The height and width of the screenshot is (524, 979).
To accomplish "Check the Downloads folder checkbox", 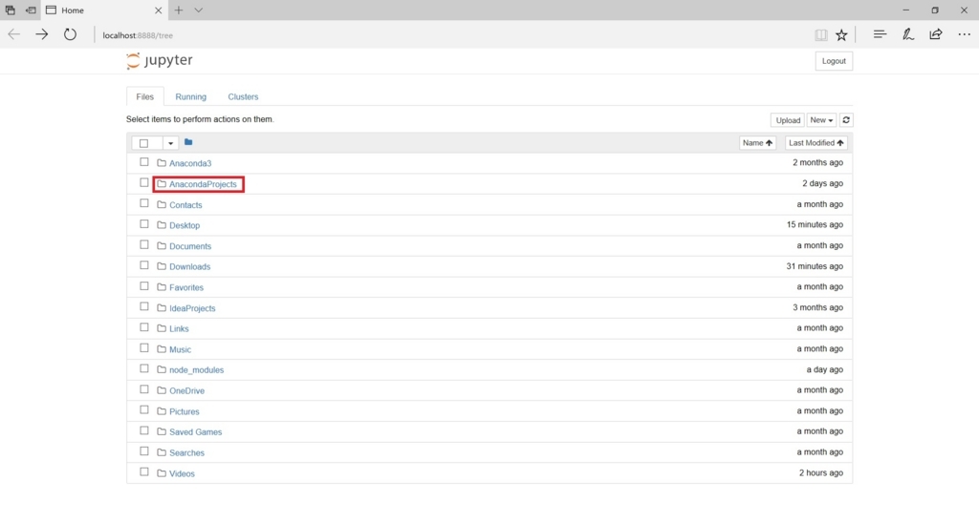I will 144,264.
